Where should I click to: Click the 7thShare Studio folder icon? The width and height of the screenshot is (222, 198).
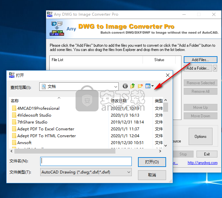[x=14, y=122]
